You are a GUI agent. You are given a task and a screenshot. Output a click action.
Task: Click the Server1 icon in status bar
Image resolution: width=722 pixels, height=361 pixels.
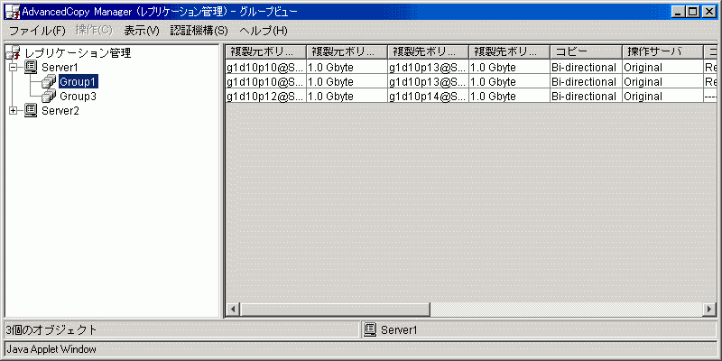tap(370, 329)
